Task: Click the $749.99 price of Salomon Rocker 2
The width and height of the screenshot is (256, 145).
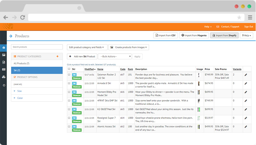Action: tap(209, 74)
